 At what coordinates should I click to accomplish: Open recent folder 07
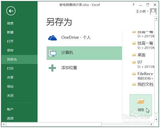[x=143, y=64]
